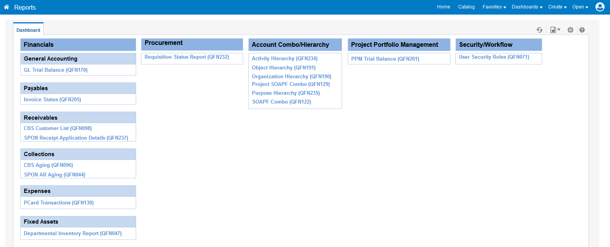
Task: Open Invoice Status (QFN205) report
Action: 52,99
